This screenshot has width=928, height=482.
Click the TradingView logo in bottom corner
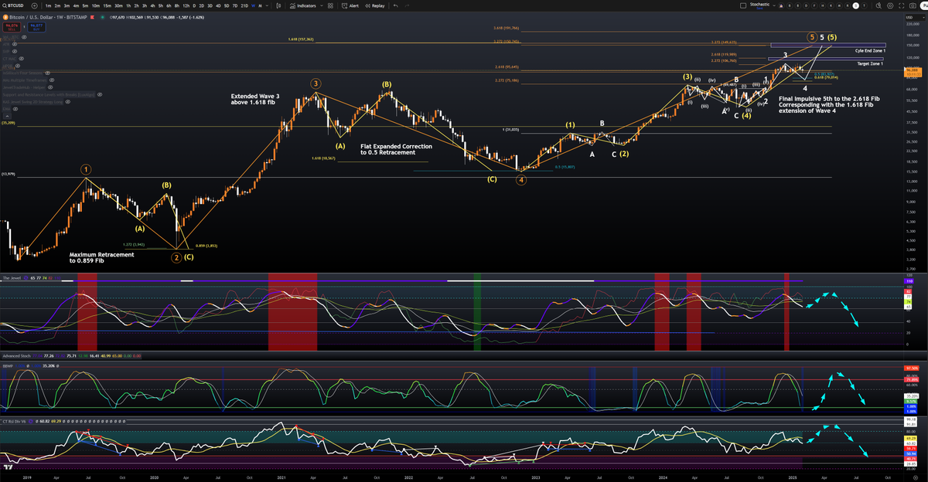click(8, 469)
